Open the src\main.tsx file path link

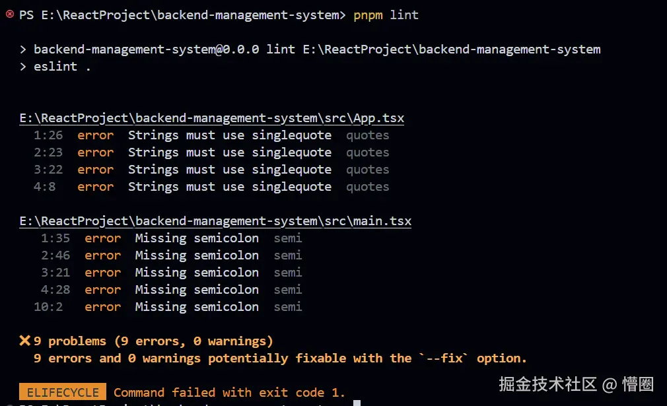215,221
